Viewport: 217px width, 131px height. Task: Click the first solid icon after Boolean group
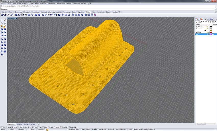point(16,15)
